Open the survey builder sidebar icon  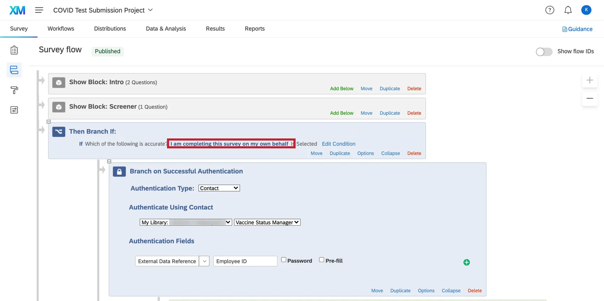coord(14,50)
